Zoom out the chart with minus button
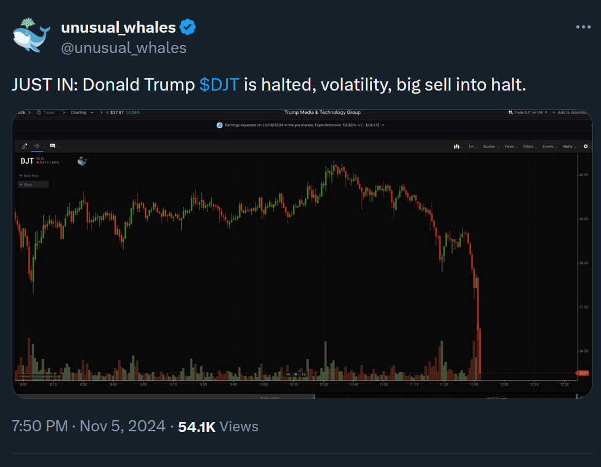Screen dimensions: 601x467 point(288,374)
